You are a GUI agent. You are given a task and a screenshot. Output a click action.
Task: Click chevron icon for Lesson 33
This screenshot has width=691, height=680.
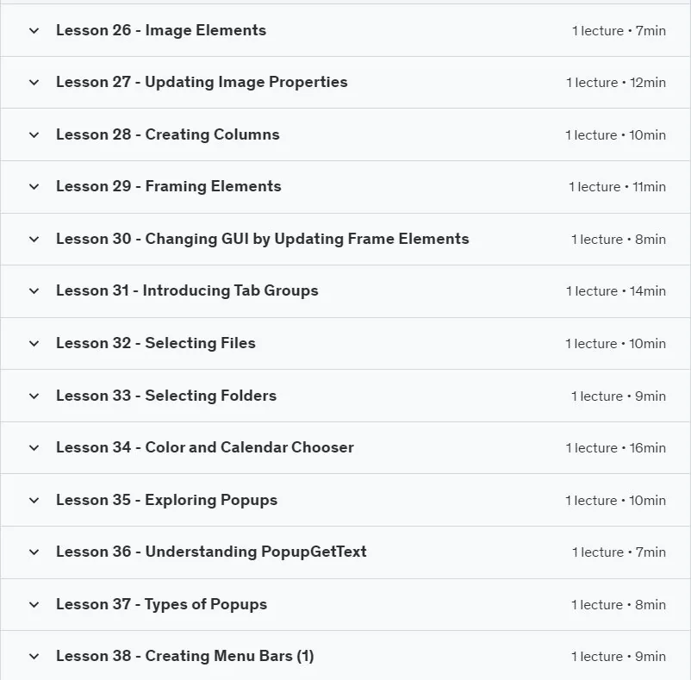point(34,396)
